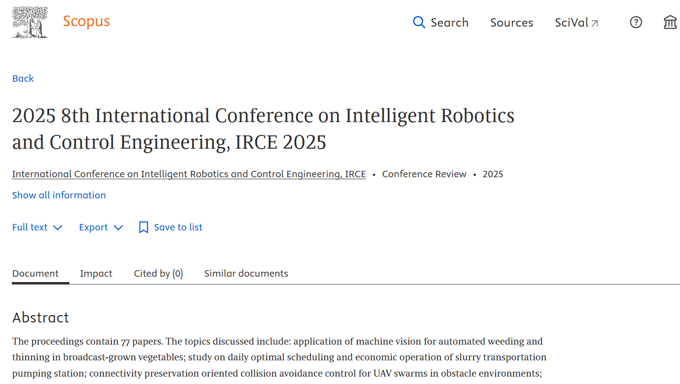680x384 pixels.
Task: Click the SciVal external link arrow
Action: tap(595, 23)
